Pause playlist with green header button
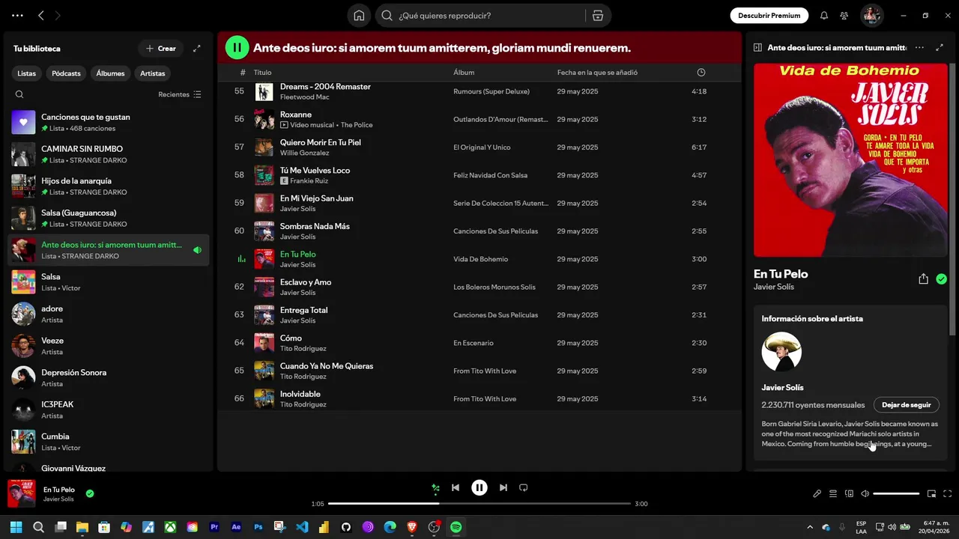The width and height of the screenshot is (959, 539). (237, 48)
